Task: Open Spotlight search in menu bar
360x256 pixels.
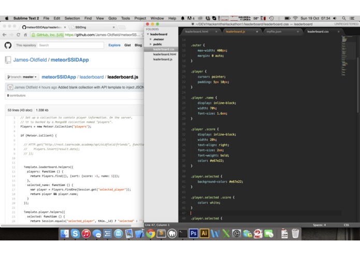Action: point(344,18)
